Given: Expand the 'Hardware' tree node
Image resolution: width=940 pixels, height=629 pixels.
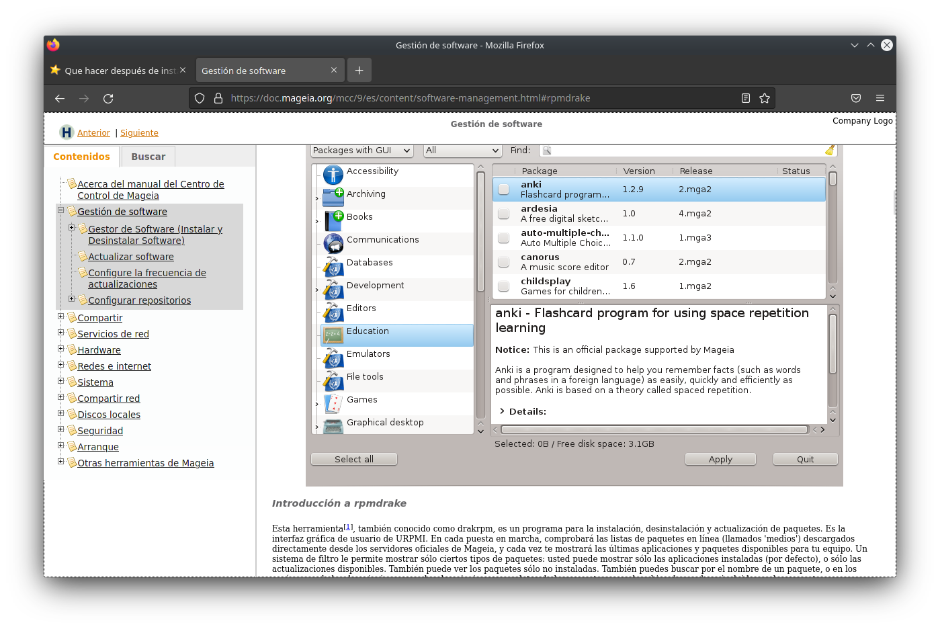Looking at the screenshot, I should coord(60,349).
